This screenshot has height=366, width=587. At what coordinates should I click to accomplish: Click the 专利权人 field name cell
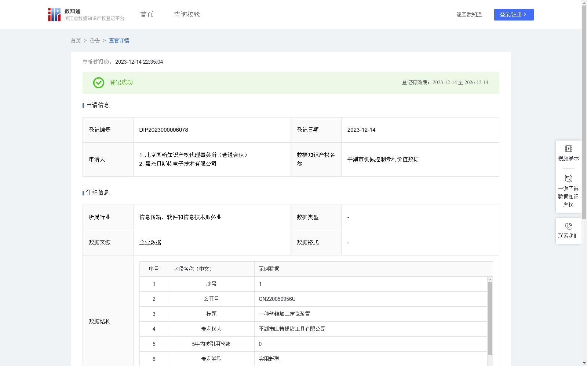coord(211,329)
